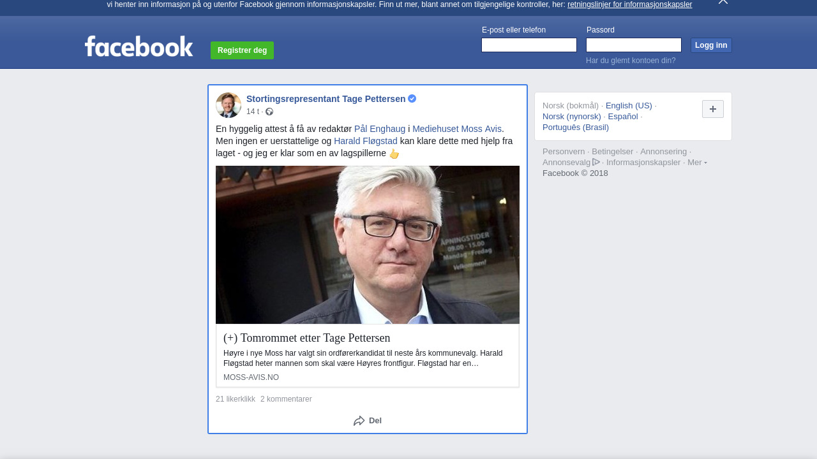The width and height of the screenshot is (817, 459).
Task: Click the verified badge next to Tage Pettersen
Action: point(412,99)
